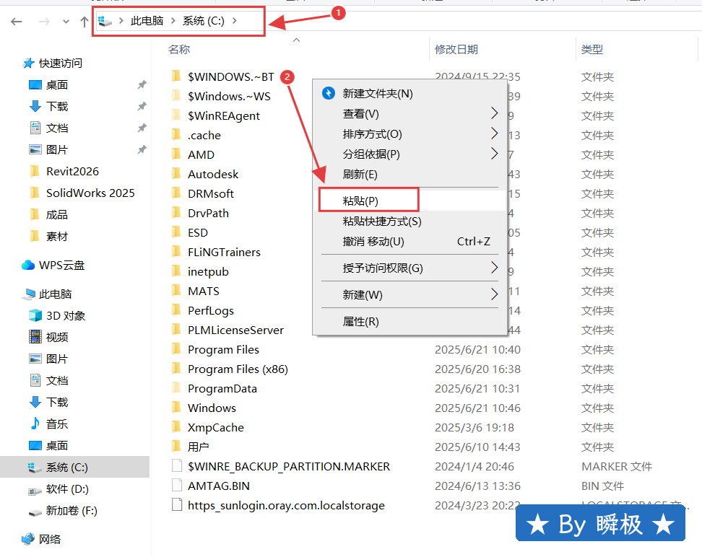Screen dimensions: 702x557
Task: Click the up one level arrow
Action: pyautogui.click(x=84, y=22)
